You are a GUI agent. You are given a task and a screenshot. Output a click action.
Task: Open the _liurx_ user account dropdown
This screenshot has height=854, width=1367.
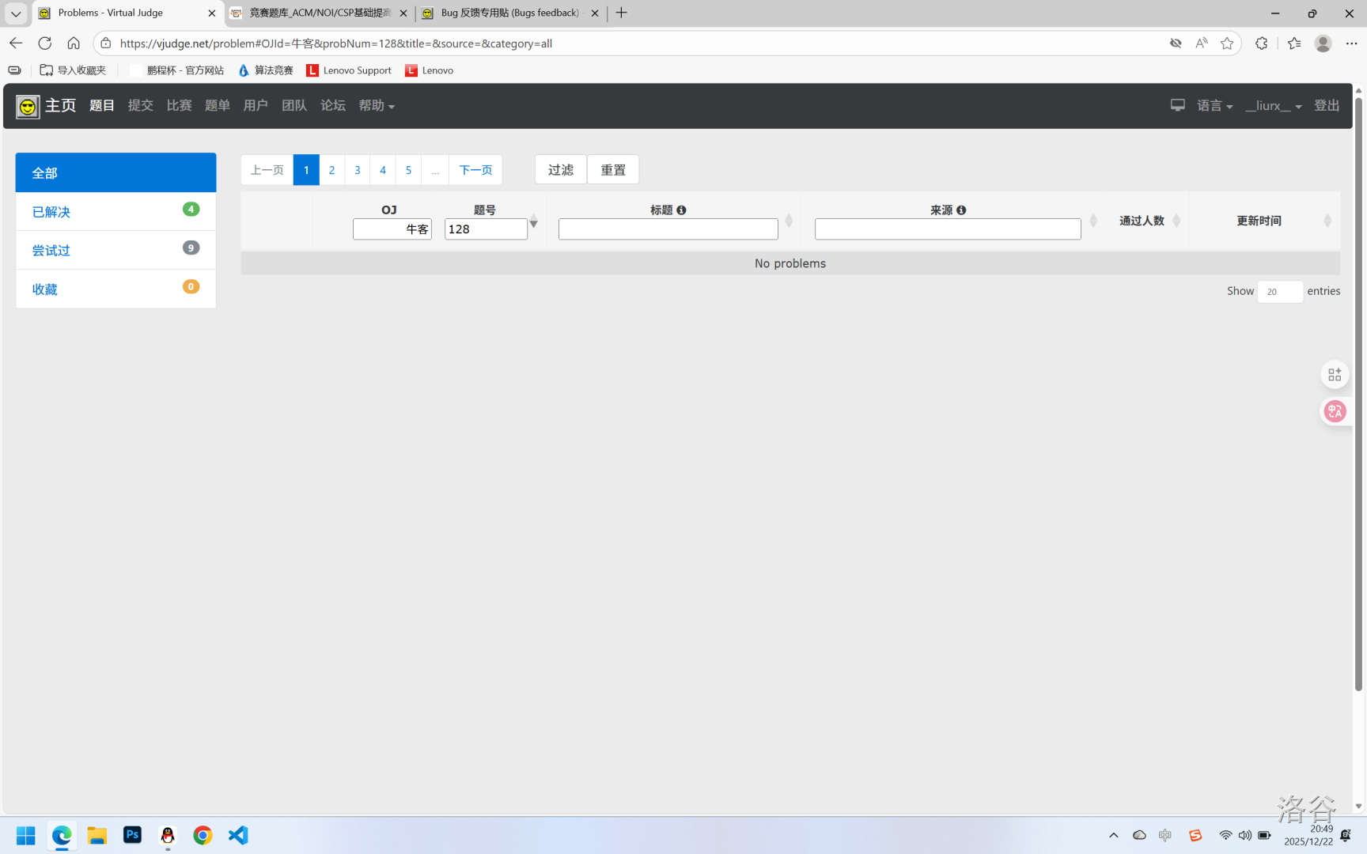pos(1273,106)
